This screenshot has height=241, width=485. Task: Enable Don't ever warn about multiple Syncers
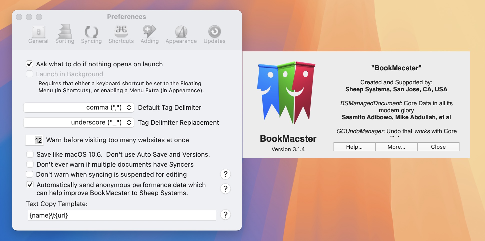click(30, 164)
